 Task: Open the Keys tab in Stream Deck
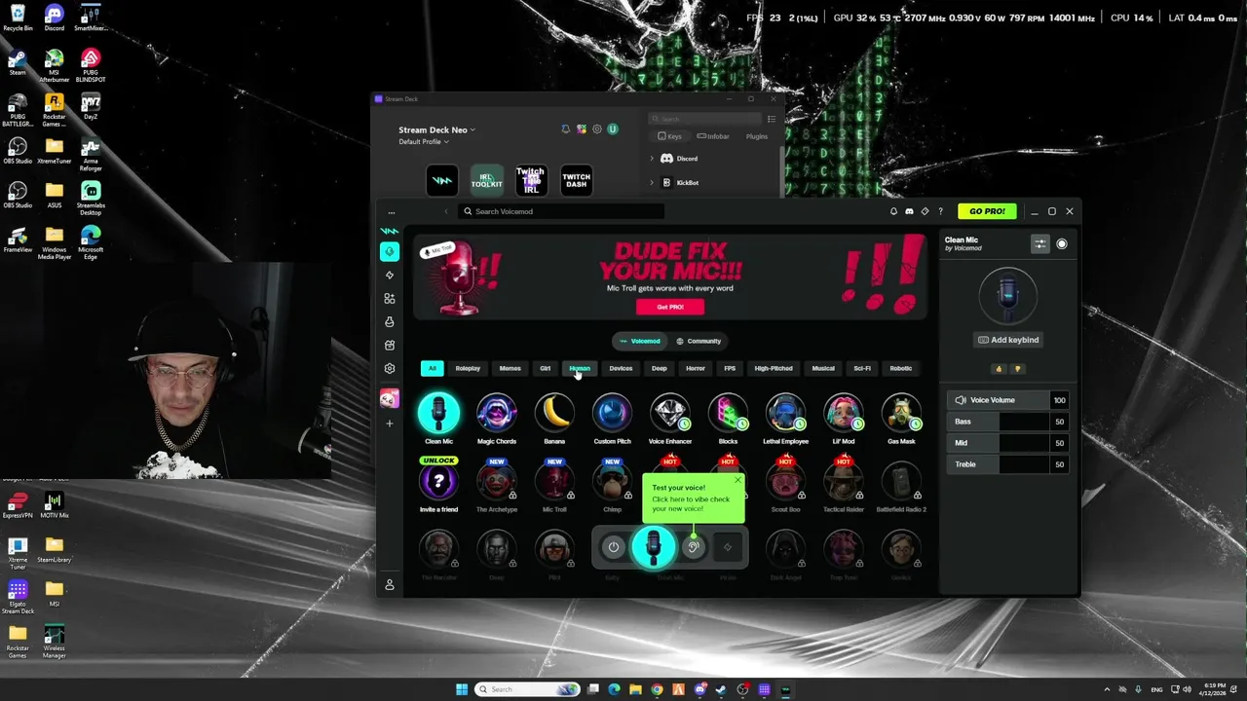click(x=669, y=136)
